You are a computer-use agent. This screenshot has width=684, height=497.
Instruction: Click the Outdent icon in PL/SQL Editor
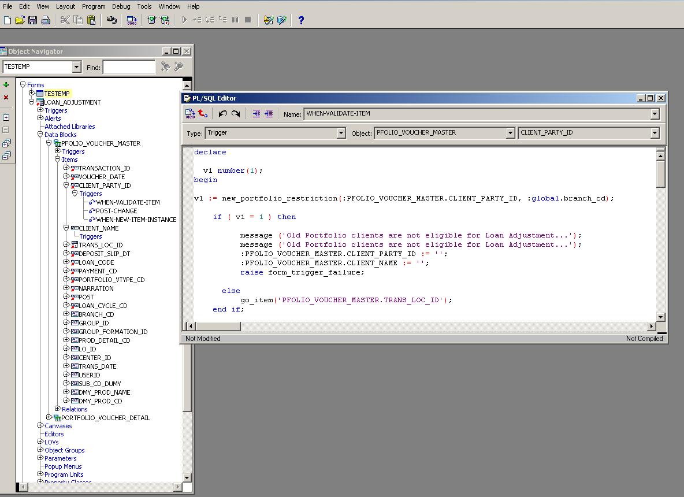coord(269,114)
